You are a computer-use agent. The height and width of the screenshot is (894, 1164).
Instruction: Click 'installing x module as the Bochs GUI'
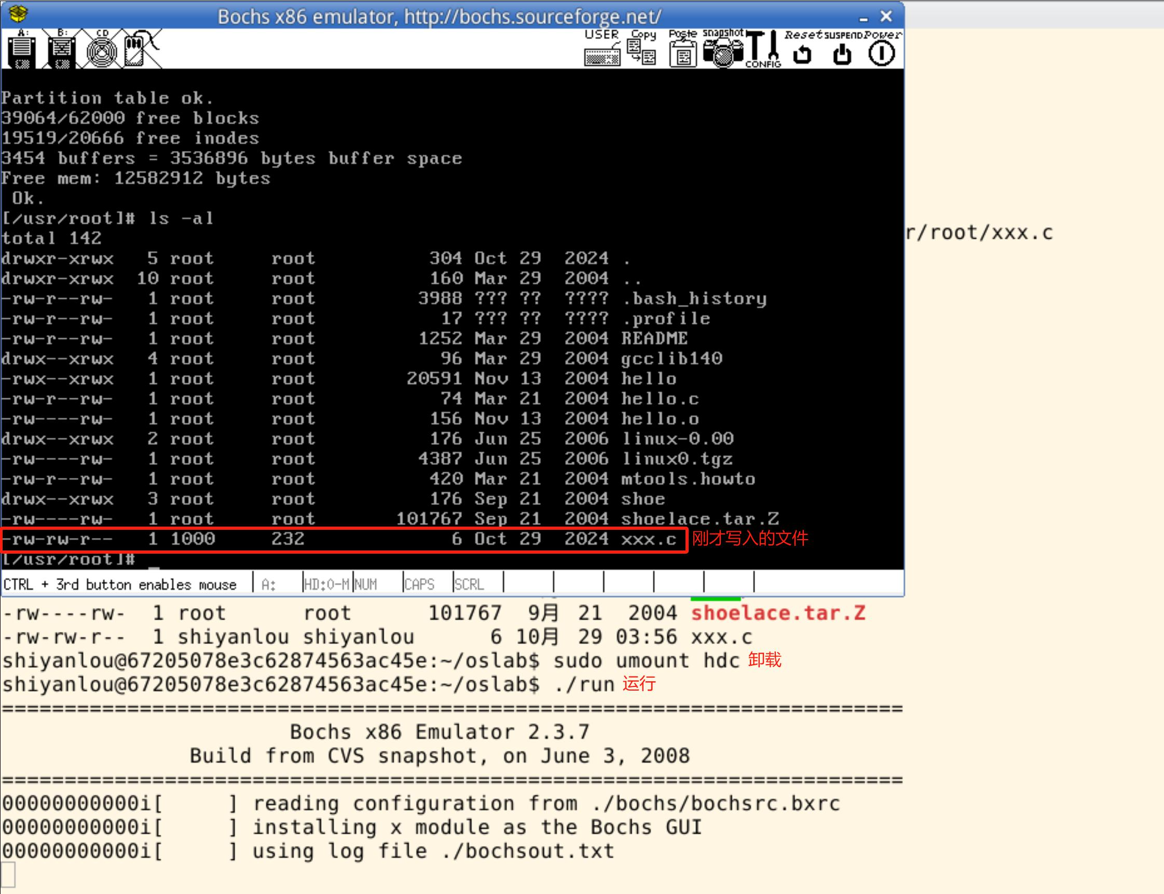point(477,828)
